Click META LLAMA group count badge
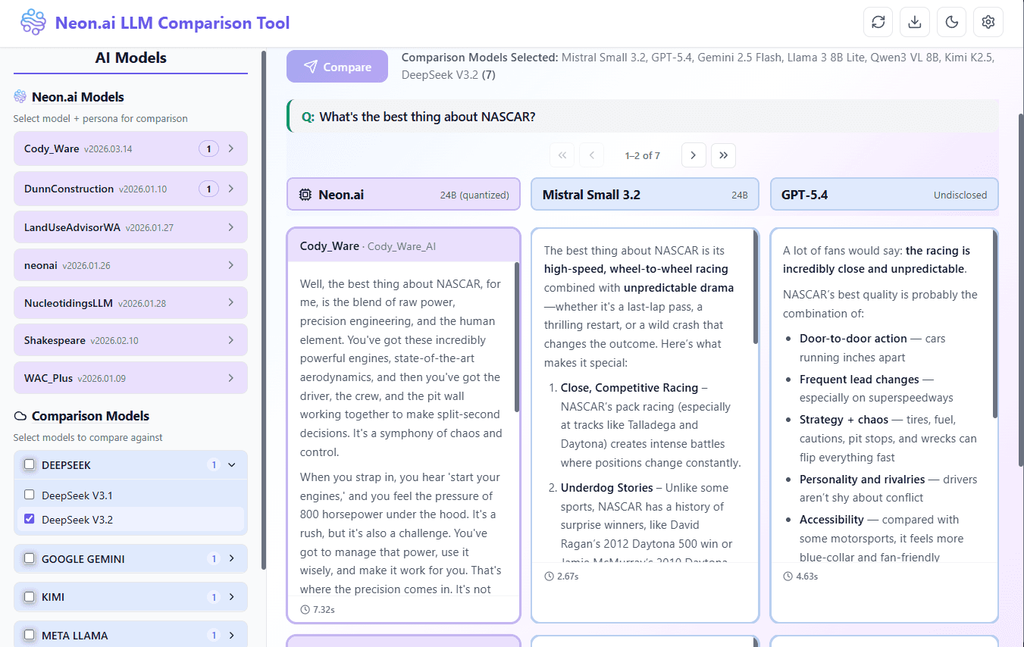Image resolution: width=1024 pixels, height=647 pixels. (x=214, y=635)
